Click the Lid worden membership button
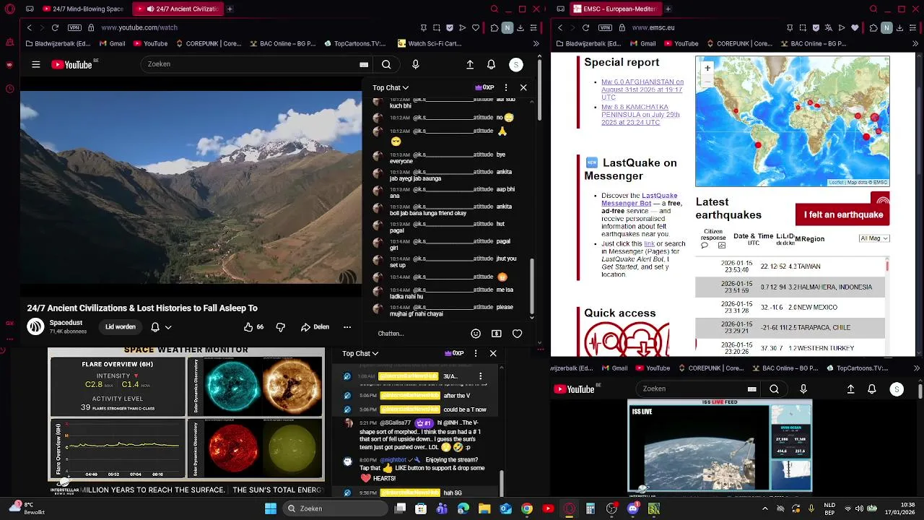The image size is (924, 520). [121, 327]
